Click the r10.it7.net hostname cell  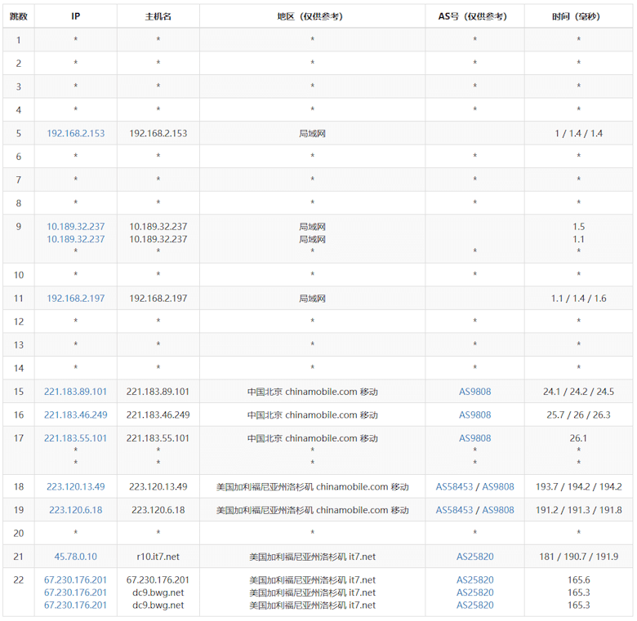tap(158, 557)
